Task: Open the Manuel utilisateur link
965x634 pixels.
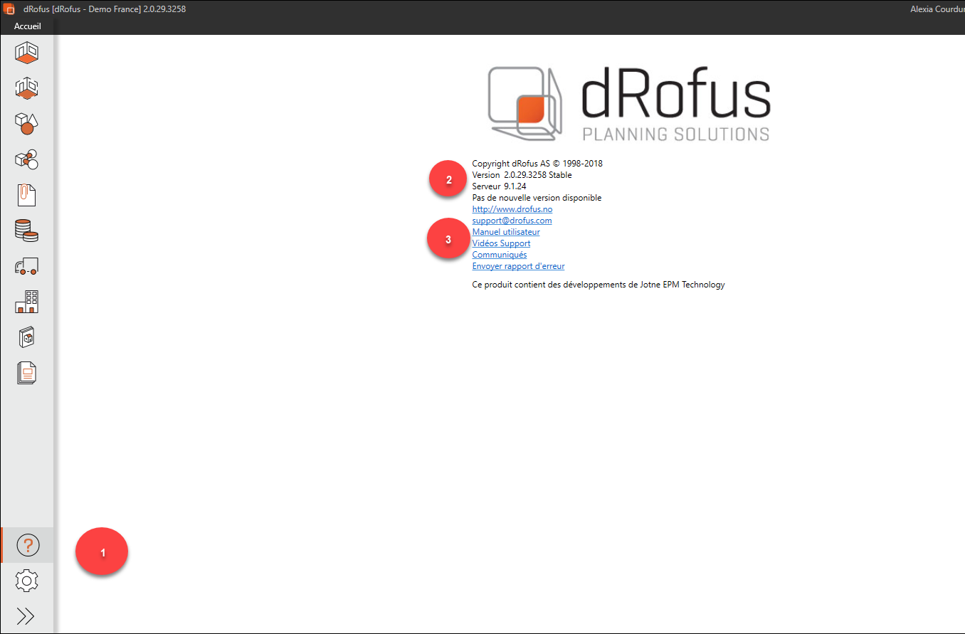Action: tap(506, 232)
